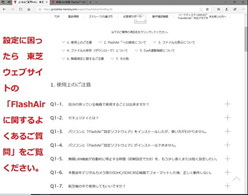The height and width of the screenshot is (195, 248).
Task: Expand Q1-2 セキュリティとは plus icon
Action: [x=228, y=118]
